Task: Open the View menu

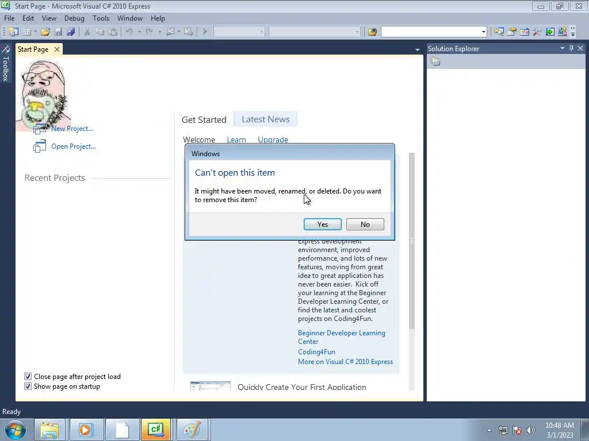Action: (x=49, y=18)
